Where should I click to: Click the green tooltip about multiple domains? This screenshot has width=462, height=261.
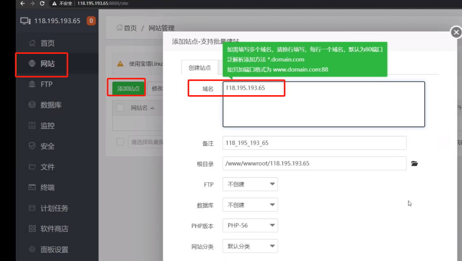click(x=305, y=59)
